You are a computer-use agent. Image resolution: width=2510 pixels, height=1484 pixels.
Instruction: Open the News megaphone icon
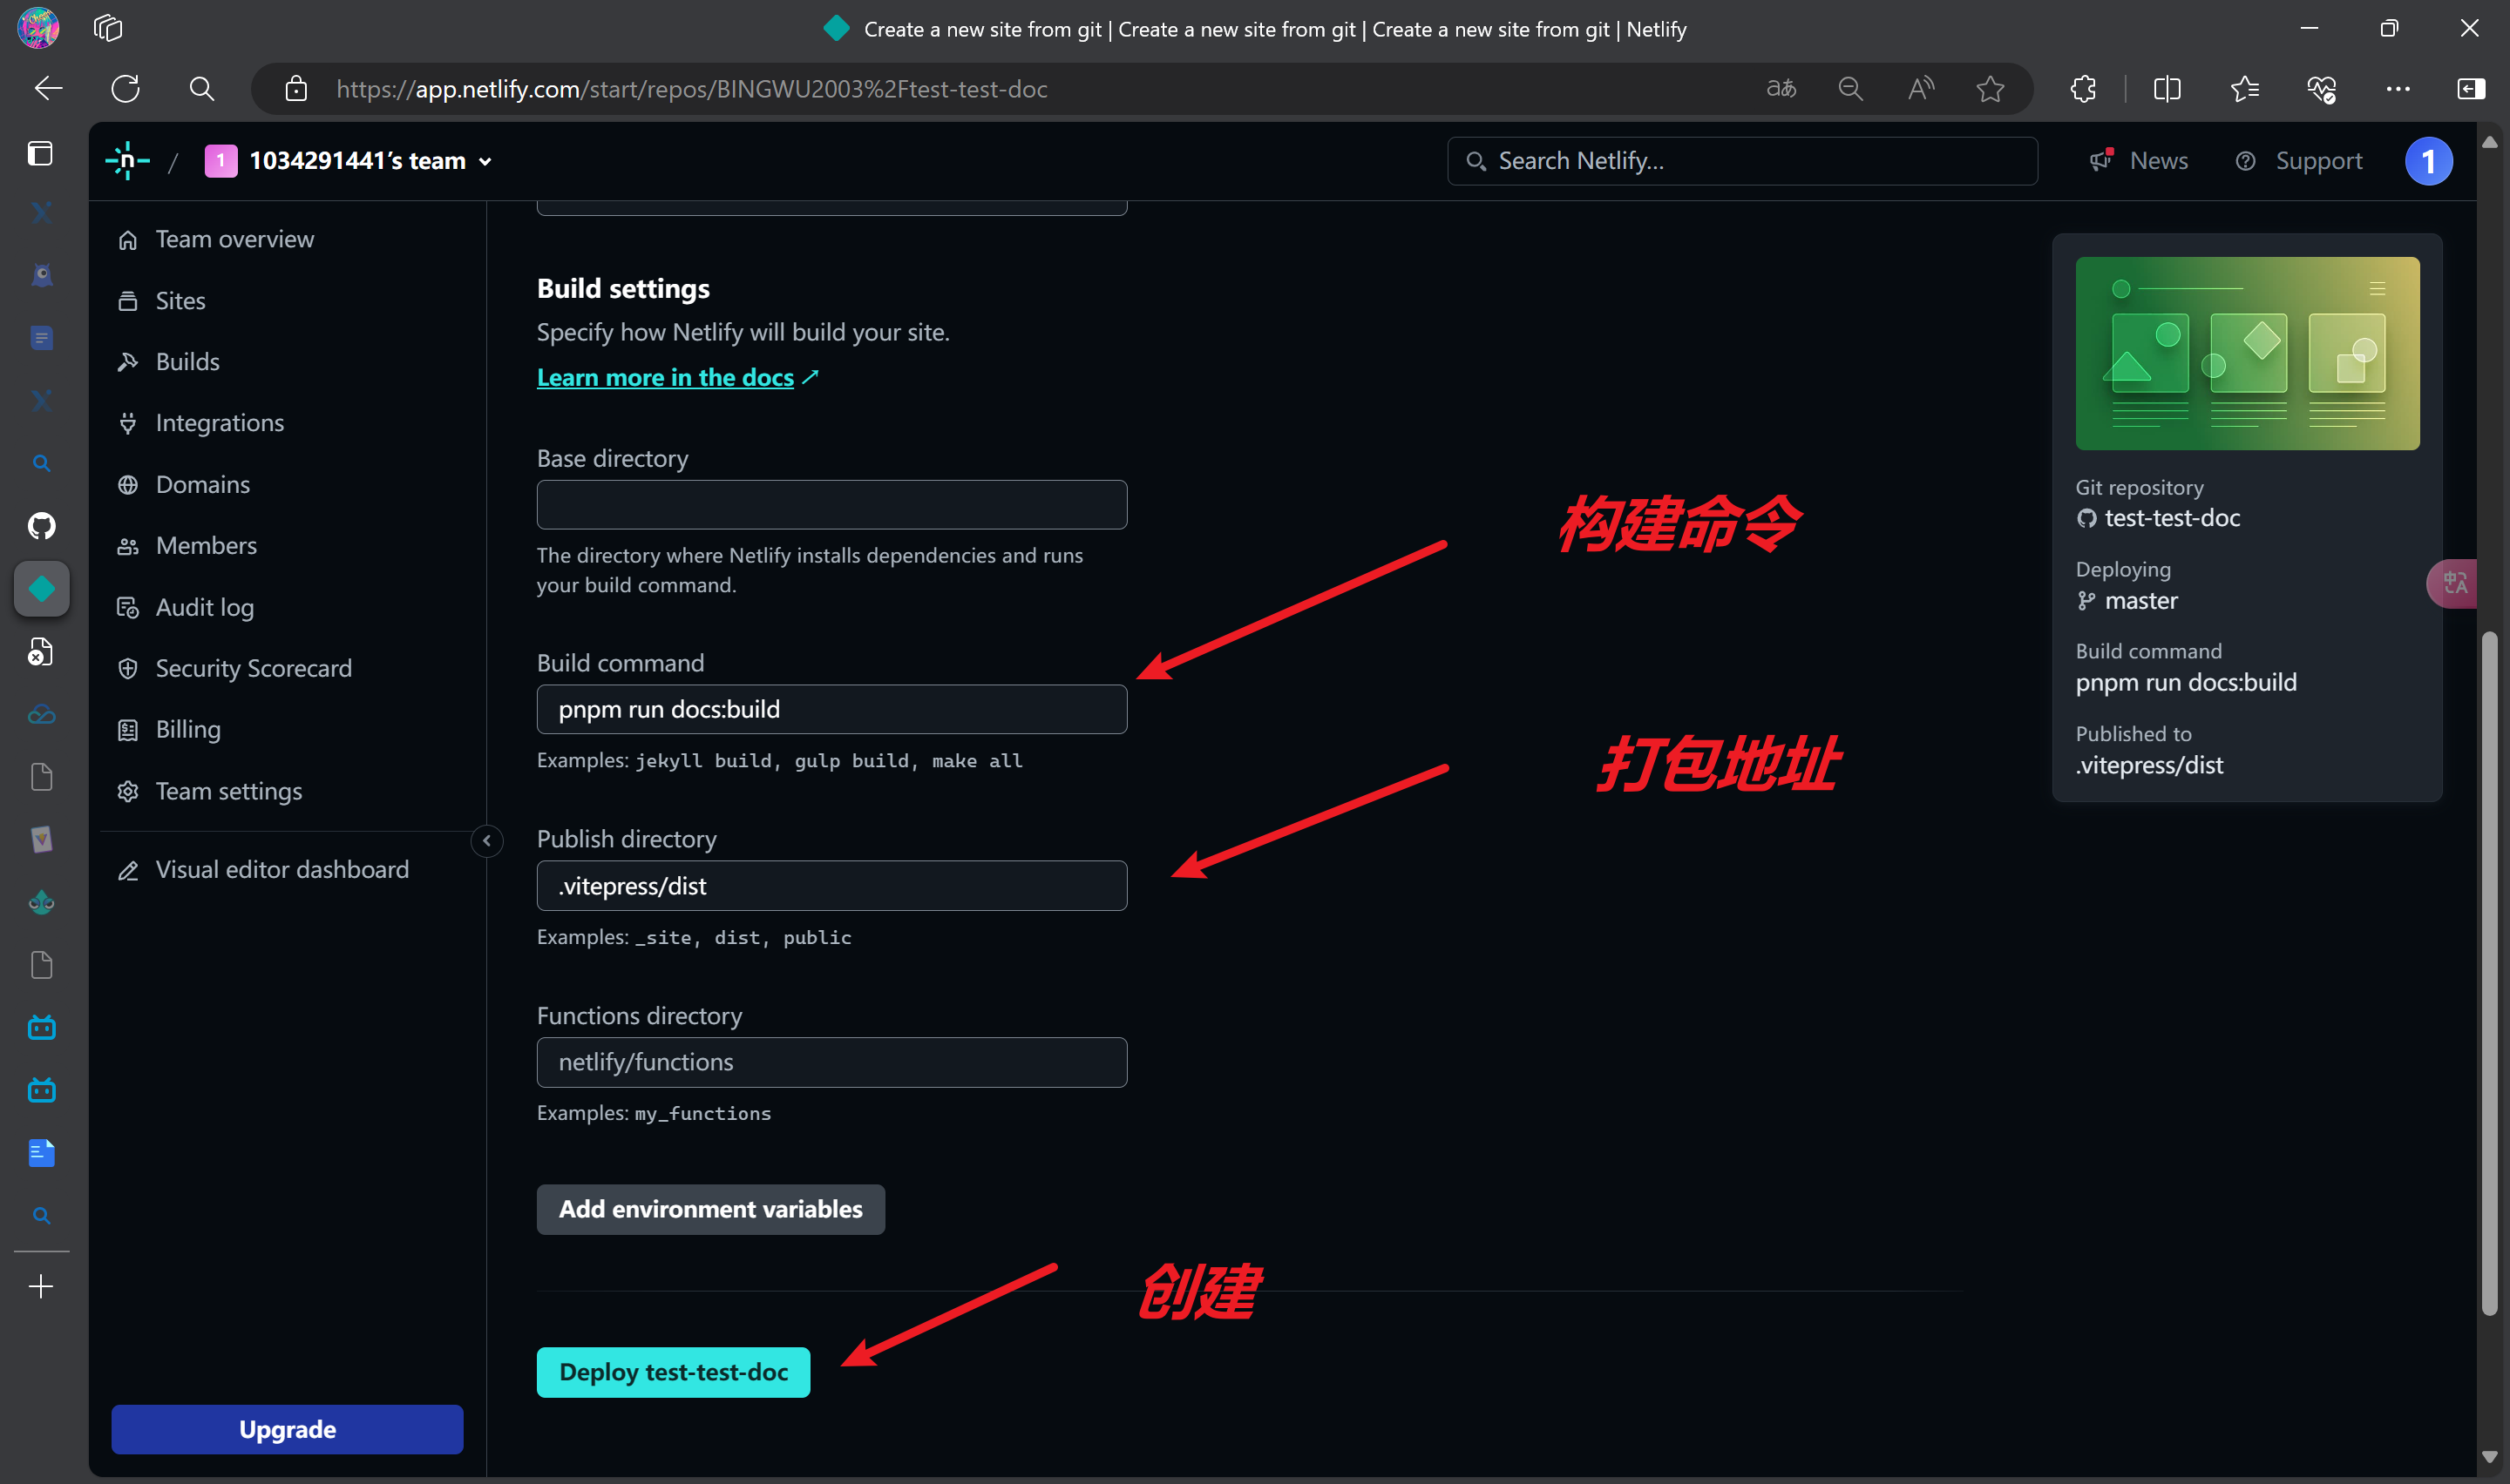tap(2100, 160)
